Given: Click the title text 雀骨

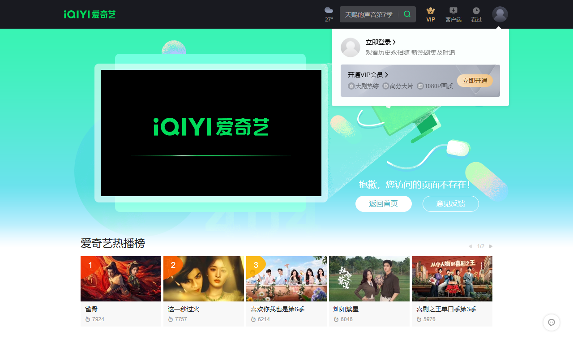Looking at the screenshot, I should click(x=91, y=309).
